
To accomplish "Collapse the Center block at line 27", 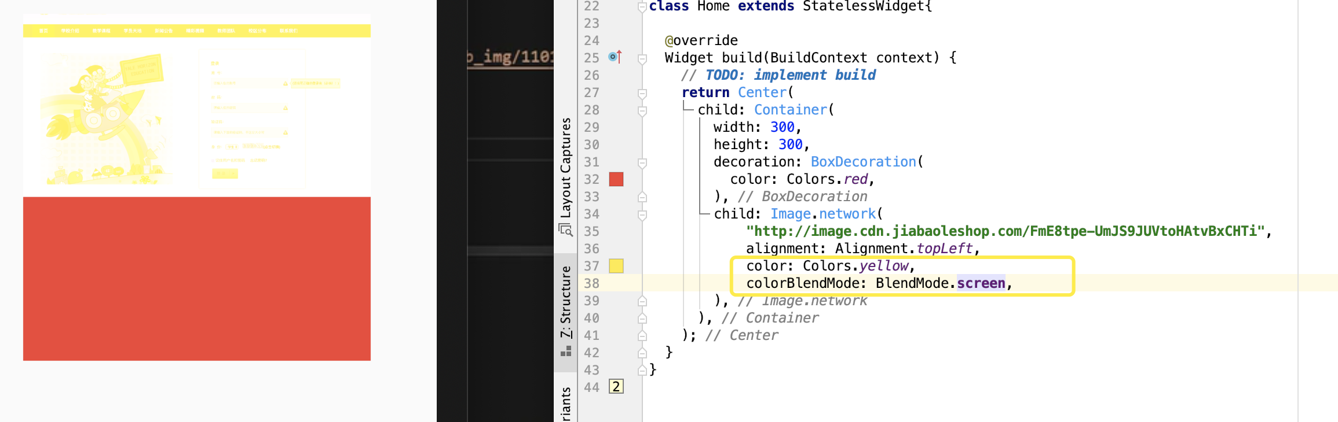I will point(642,93).
